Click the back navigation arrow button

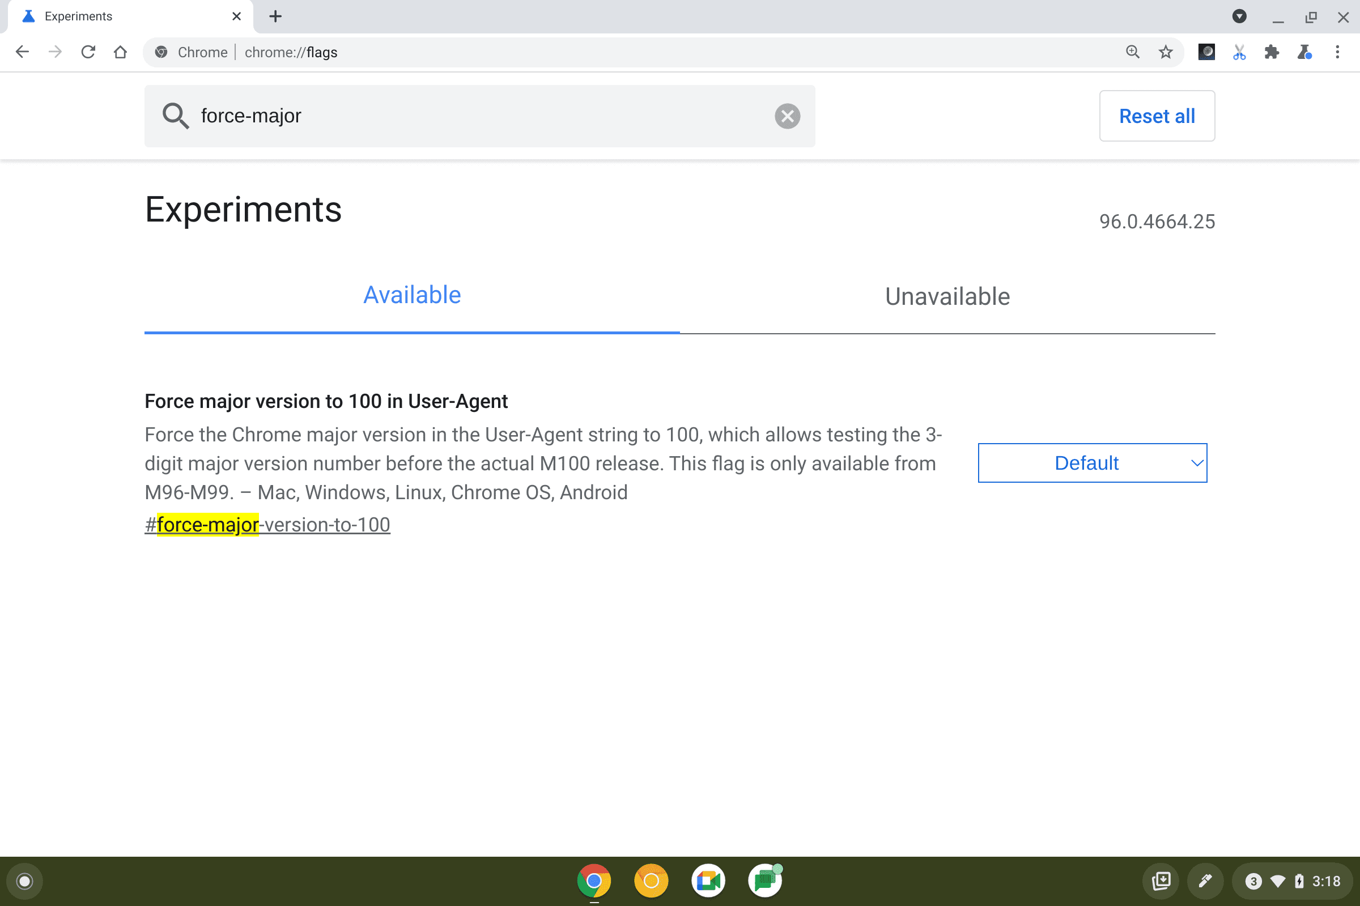tap(22, 52)
